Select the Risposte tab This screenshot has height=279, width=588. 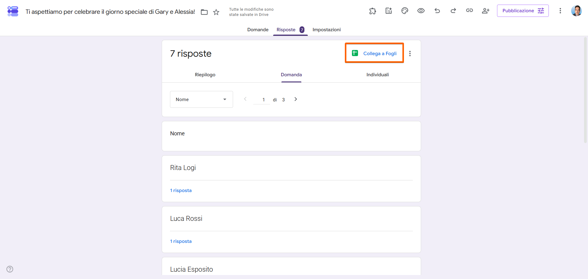[x=290, y=30]
